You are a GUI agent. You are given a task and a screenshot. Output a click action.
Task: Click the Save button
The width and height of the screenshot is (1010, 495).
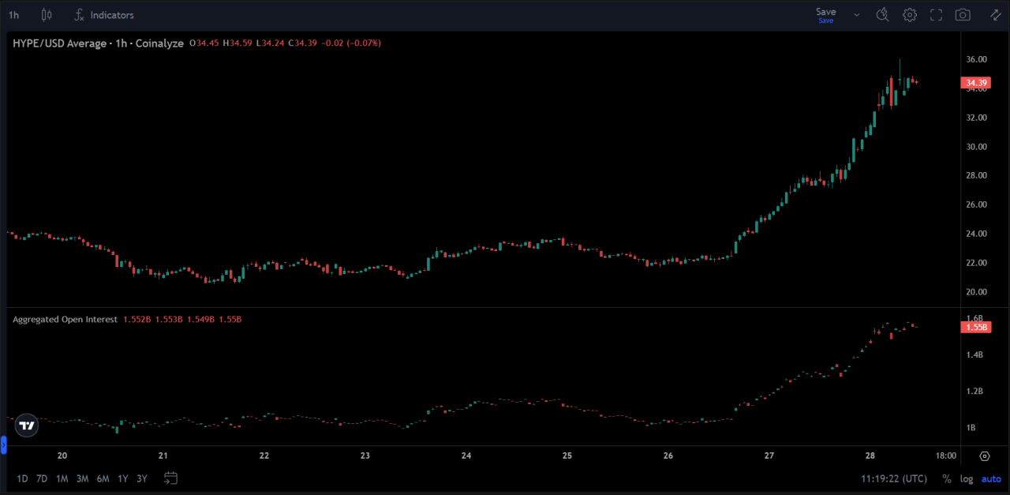[x=825, y=14]
